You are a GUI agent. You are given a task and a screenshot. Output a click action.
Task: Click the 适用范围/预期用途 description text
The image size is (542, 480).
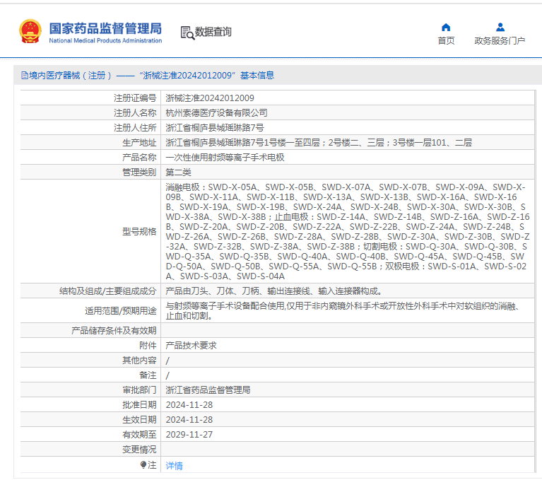tap(342, 311)
